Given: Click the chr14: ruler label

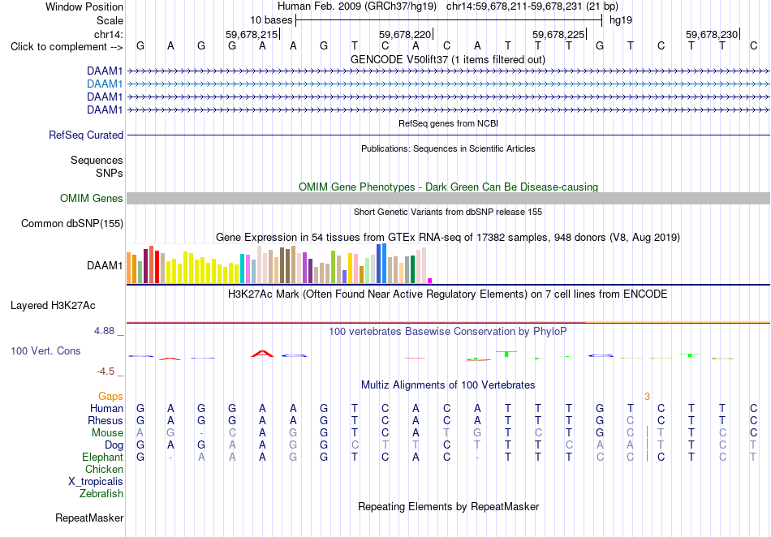Looking at the screenshot, I should point(109,34).
